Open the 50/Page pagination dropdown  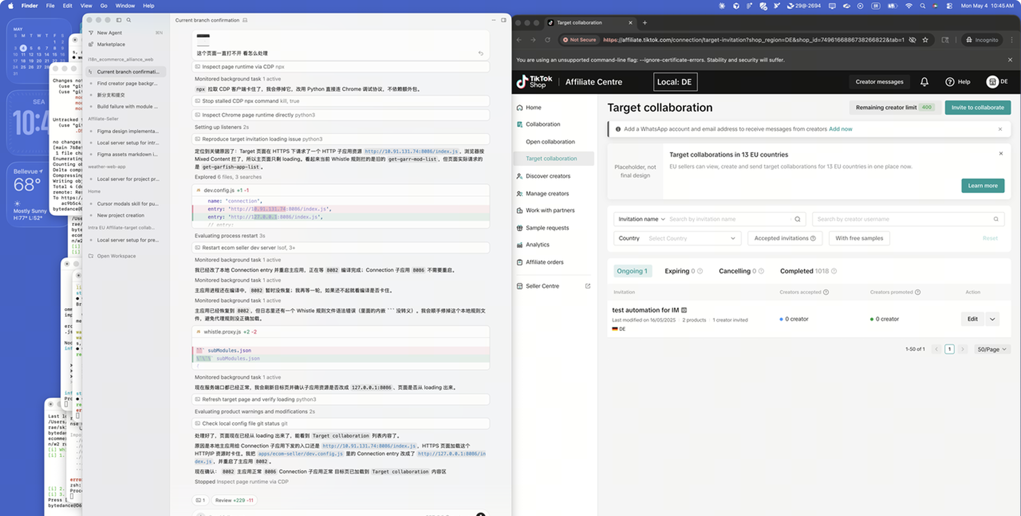pos(992,349)
